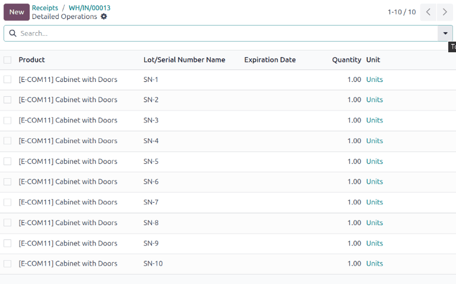
Task: Go to the next page arrow
Action: (x=445, y=12)
